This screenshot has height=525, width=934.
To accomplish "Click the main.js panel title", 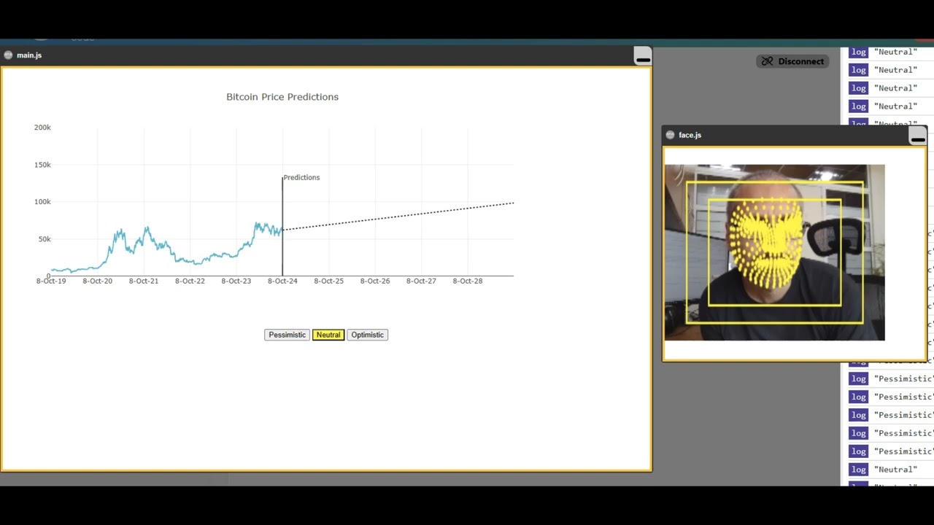I will 29,55.
